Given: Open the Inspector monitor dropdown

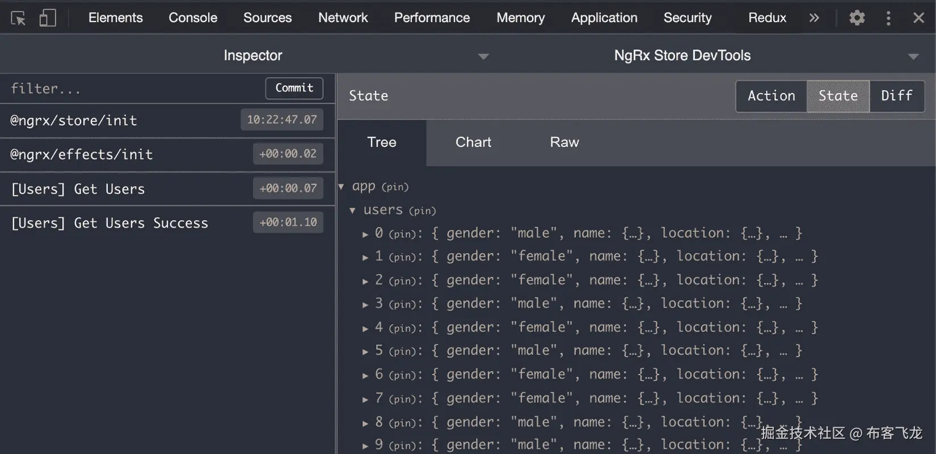Looking at the screenshot, I should click(x=252, y=56).
